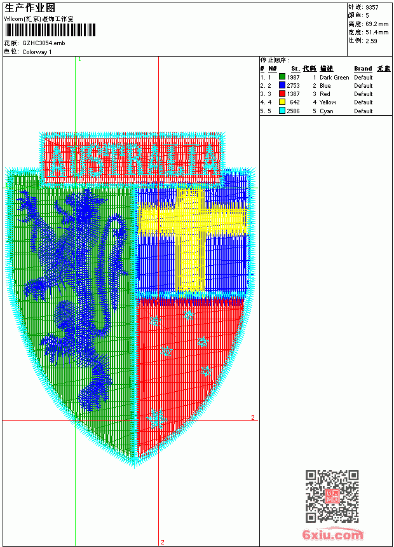Viewport: 394px width, 547px height.
Task: Click the red marker number 2 at right
Action: [x=253, y=417]
